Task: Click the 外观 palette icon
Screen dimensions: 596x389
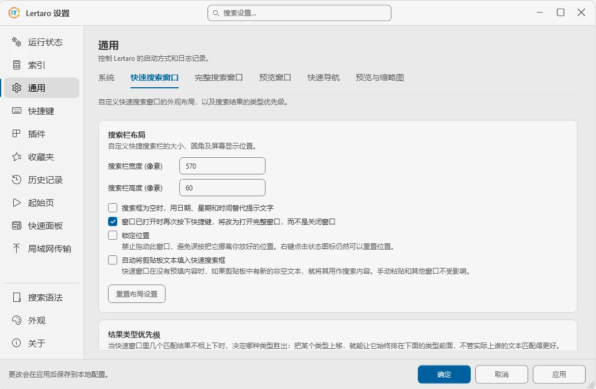Action: pos(16,320)
